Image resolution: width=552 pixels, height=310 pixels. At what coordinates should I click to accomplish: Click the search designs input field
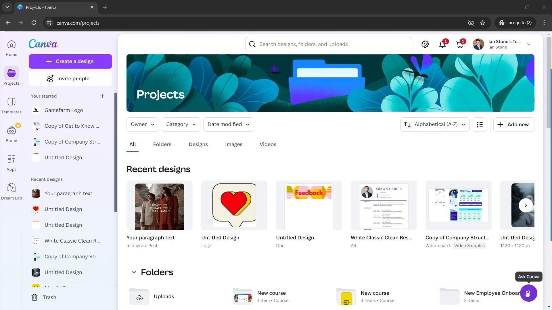coord(329,44)
